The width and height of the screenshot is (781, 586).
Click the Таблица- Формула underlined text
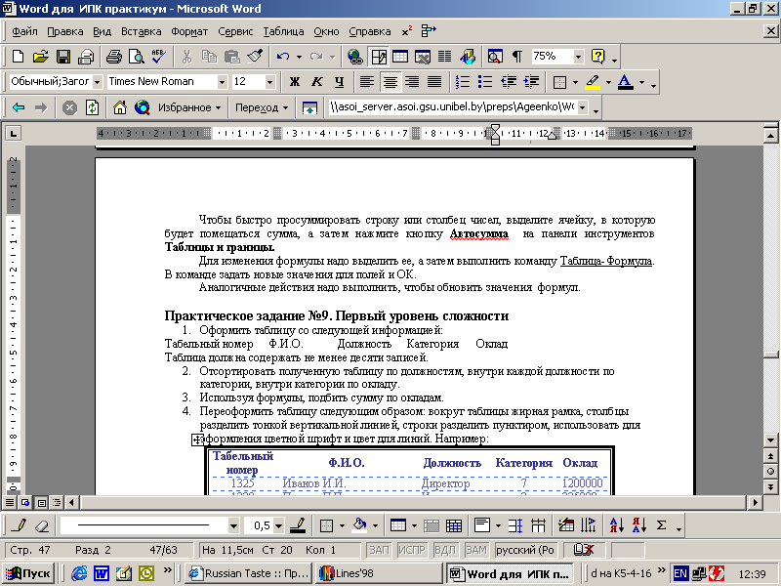click(605, 261)
